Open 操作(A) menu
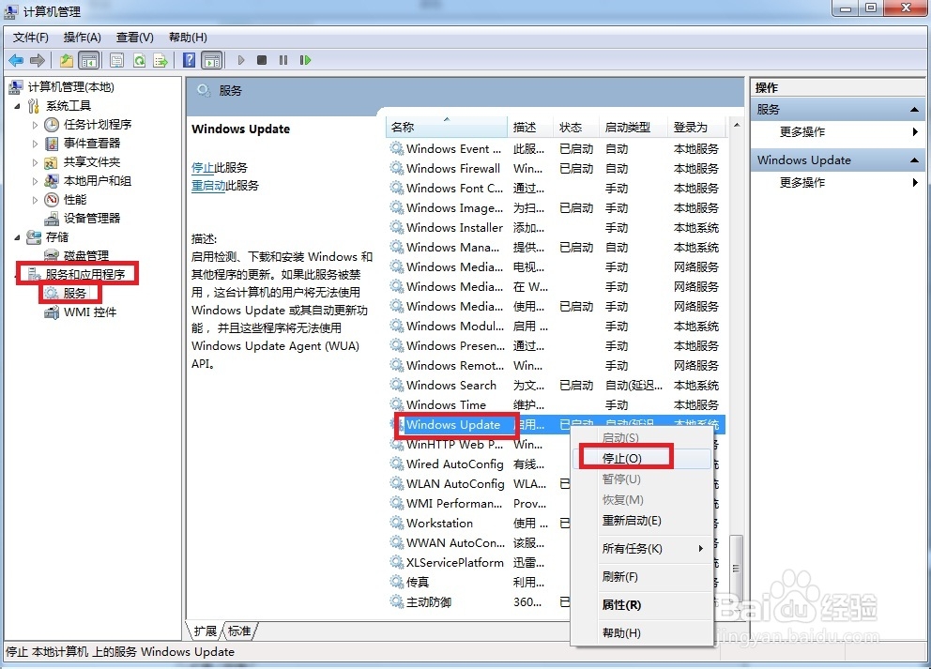This screenshot has height=669, width=931. (83, 38)
